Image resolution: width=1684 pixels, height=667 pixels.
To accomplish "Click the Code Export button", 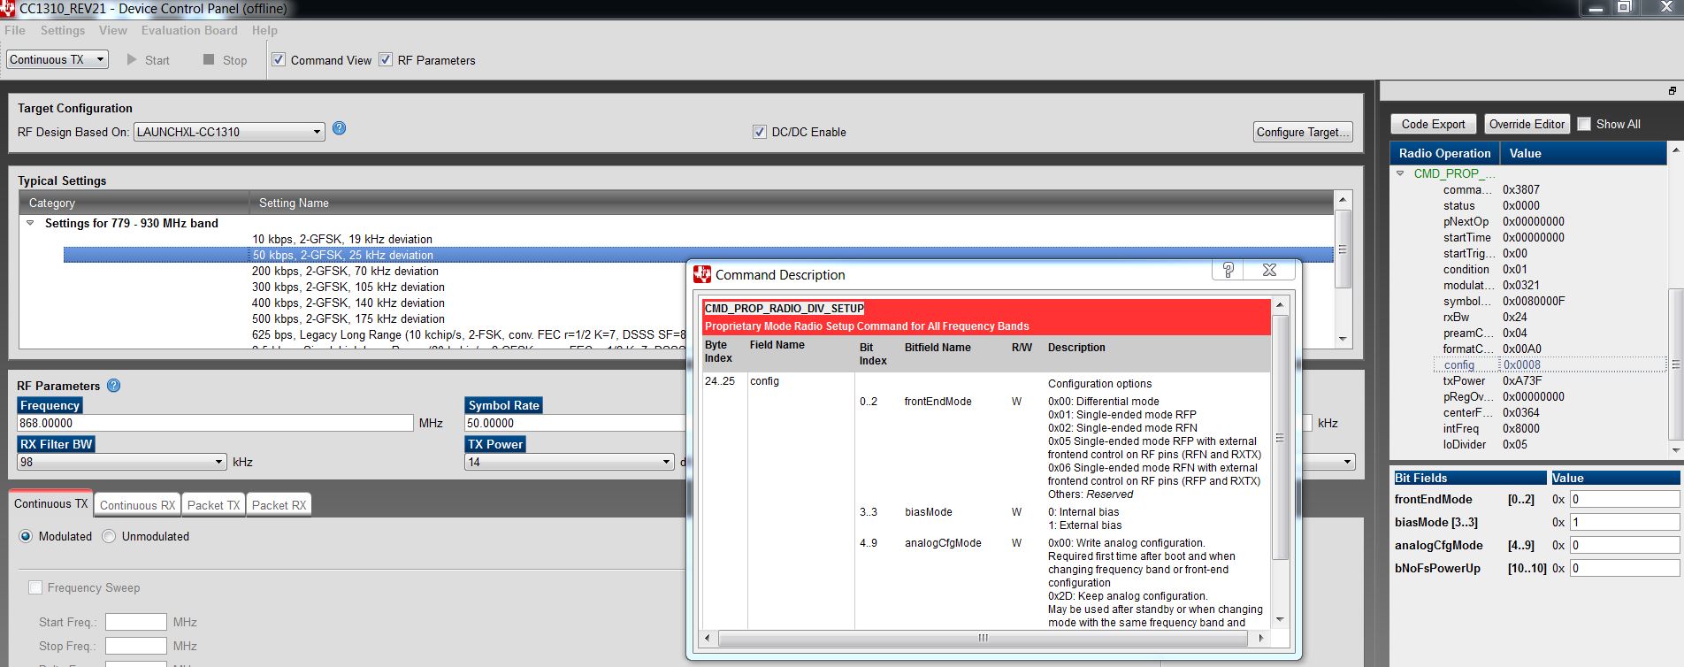I will click(x=1433, y=124).
